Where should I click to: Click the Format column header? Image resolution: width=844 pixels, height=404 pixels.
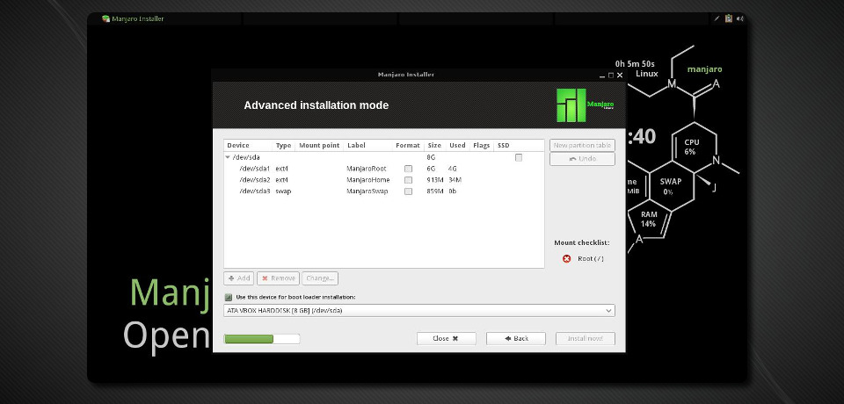click(x=407, y=145)
